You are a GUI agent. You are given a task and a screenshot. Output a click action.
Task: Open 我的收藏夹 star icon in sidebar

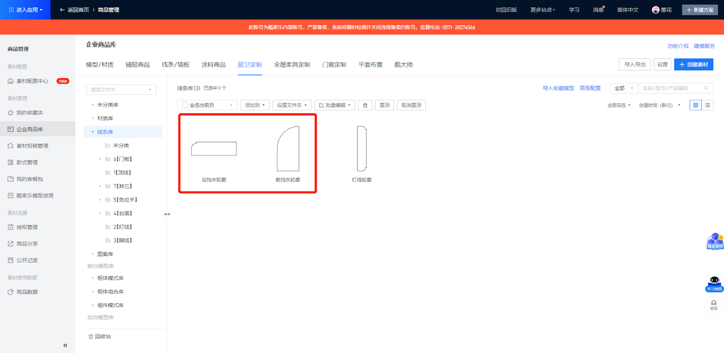[10, 113]
